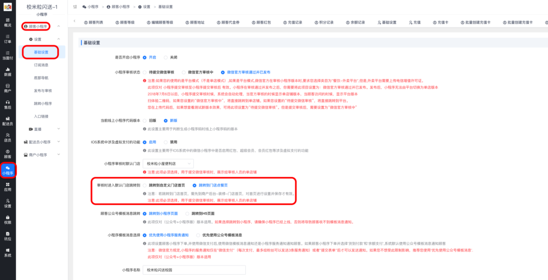
Task: Toggle the menu collapse icon beside breadcrumb
Action: (75, 7)
